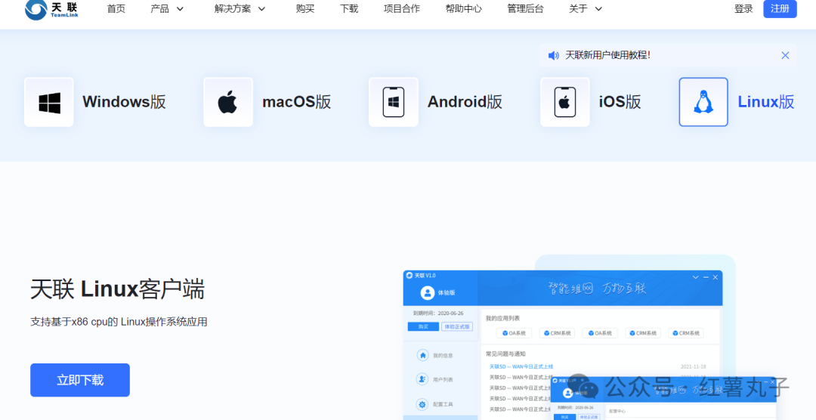Click the first OA系统 app in preview
This screenshot has height=420, width=816.
click(x=514, y=333)
